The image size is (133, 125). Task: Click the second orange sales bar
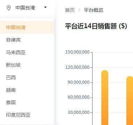[130, 100]
